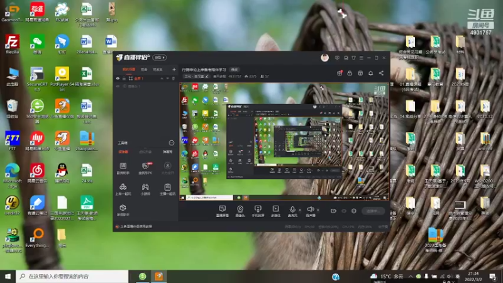Move the 全屏 1 source up one layer
Image resolution: width=503 pixels, height=283 pixels.
coord(162,78)
